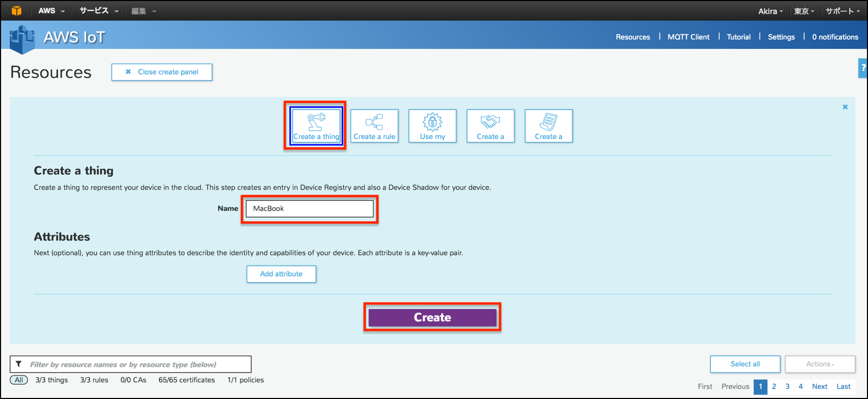Click the AWS IoT logo icon
Image resolution: width=868 pixels, height=399 pixels.
click(x=22, y=40)
